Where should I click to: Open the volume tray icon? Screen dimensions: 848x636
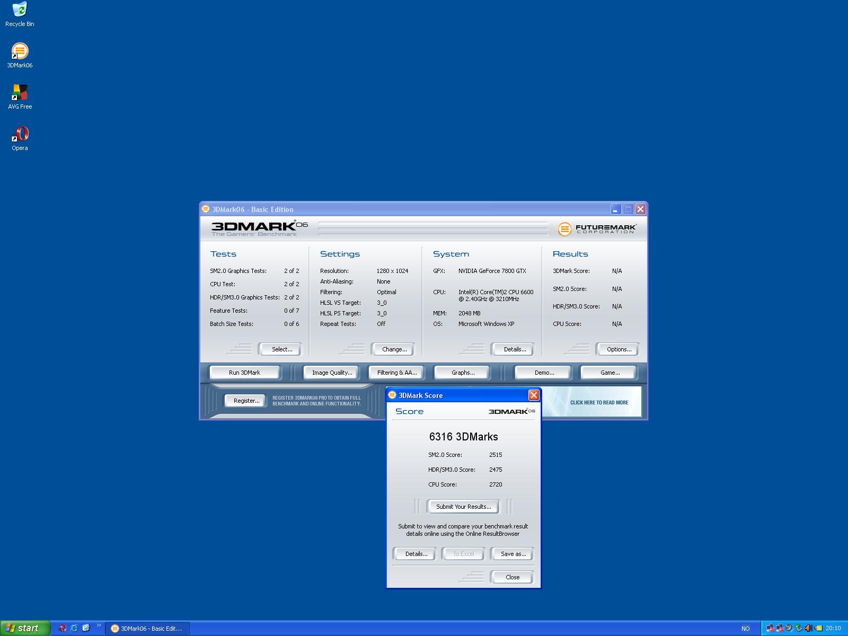coord(809,628)
